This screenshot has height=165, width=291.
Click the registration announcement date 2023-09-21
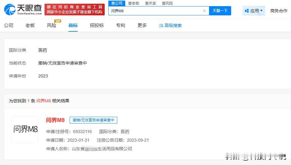138,140
